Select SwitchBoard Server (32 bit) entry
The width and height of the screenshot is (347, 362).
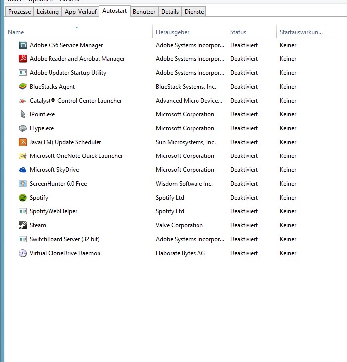click(x=65, y=239)
